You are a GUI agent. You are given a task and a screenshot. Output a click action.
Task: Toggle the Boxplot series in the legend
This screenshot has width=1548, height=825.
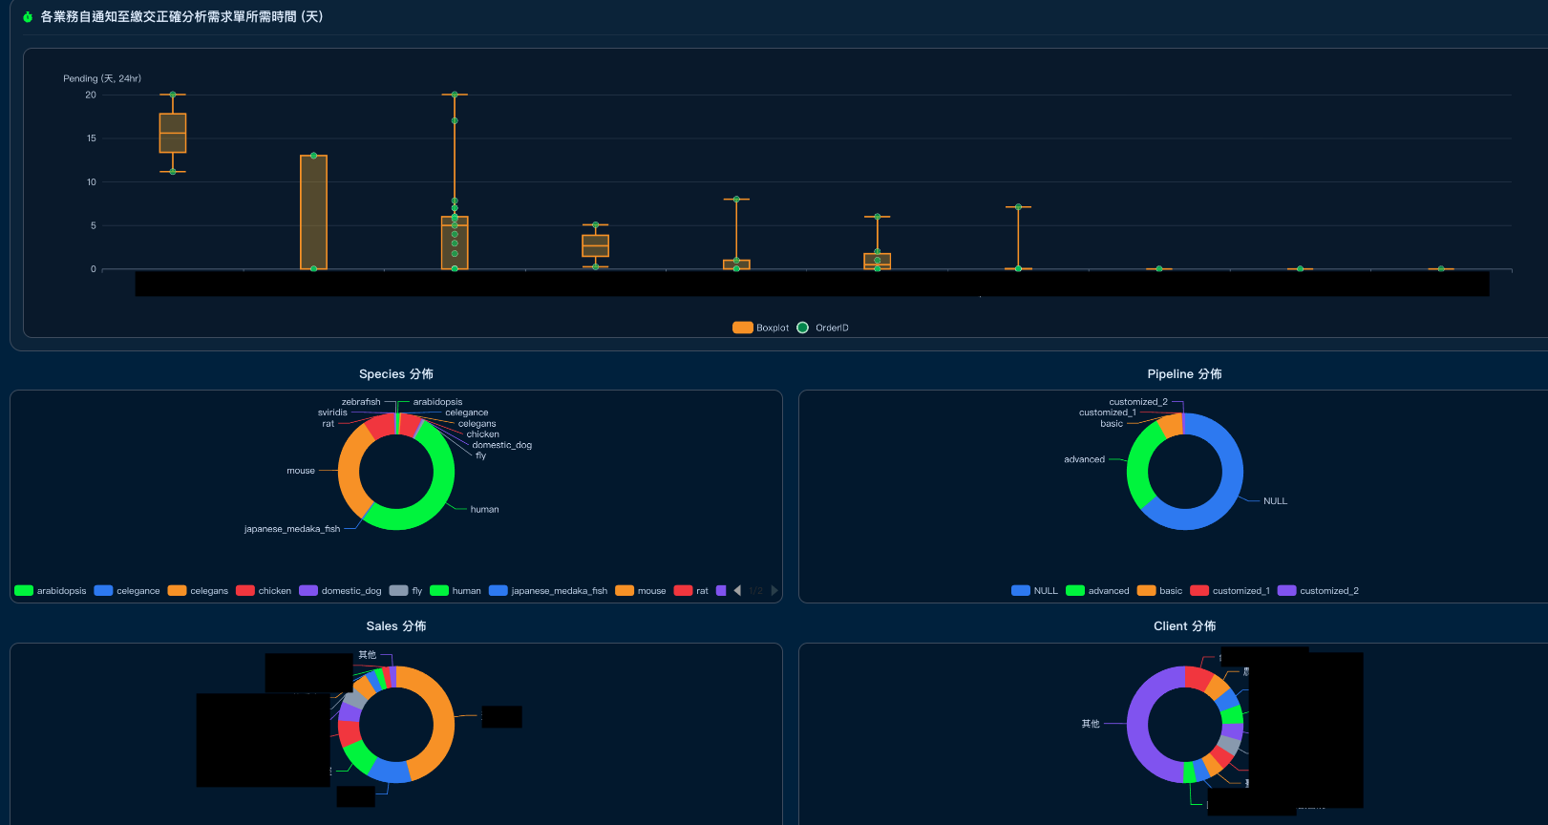click(761, 328)
